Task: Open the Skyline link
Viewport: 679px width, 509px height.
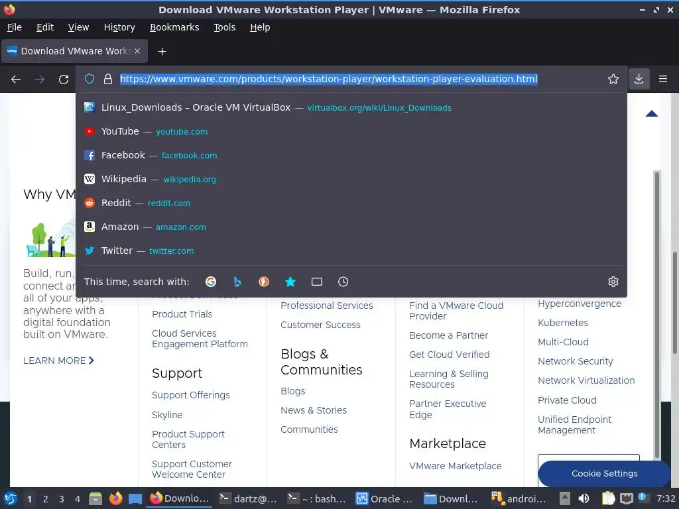Action: [x=167, y=415]
